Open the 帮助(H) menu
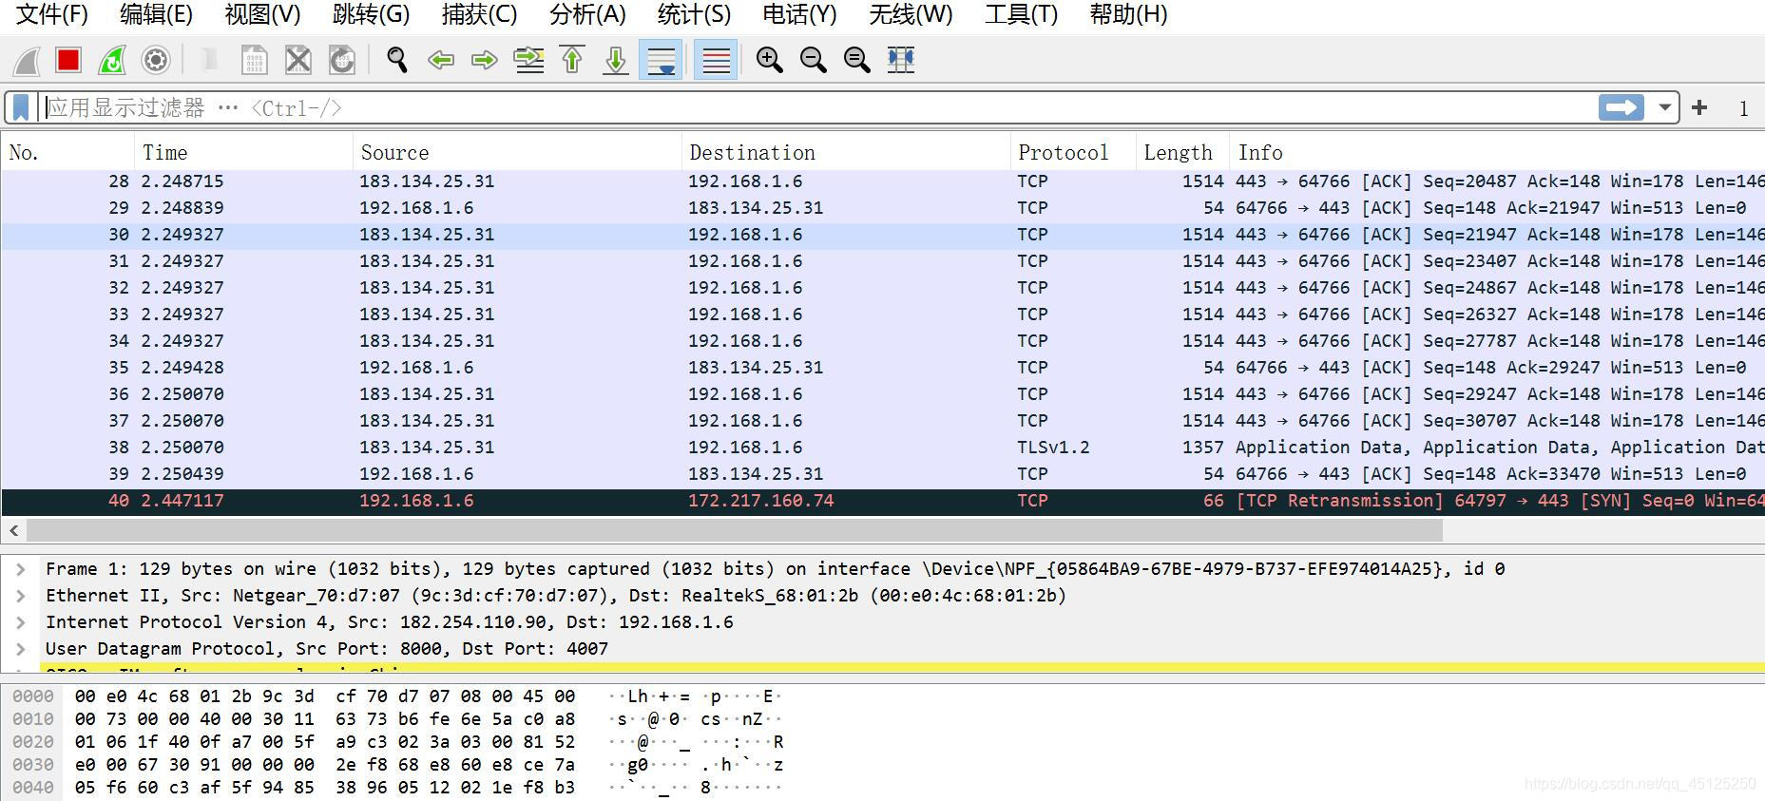This screenshot has height=801, width=1765. click(1128, 14)
